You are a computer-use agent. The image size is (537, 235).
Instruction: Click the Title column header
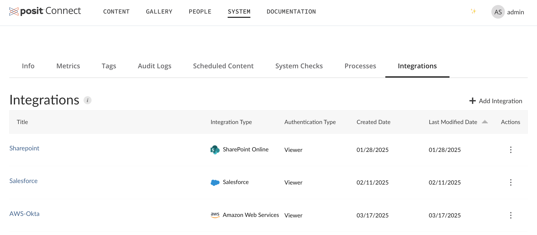[x=22, y=122]
